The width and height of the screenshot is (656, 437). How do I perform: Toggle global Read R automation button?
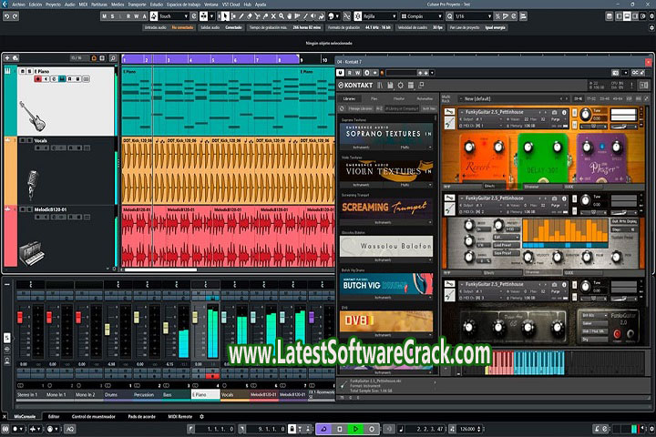click(128, 16)
